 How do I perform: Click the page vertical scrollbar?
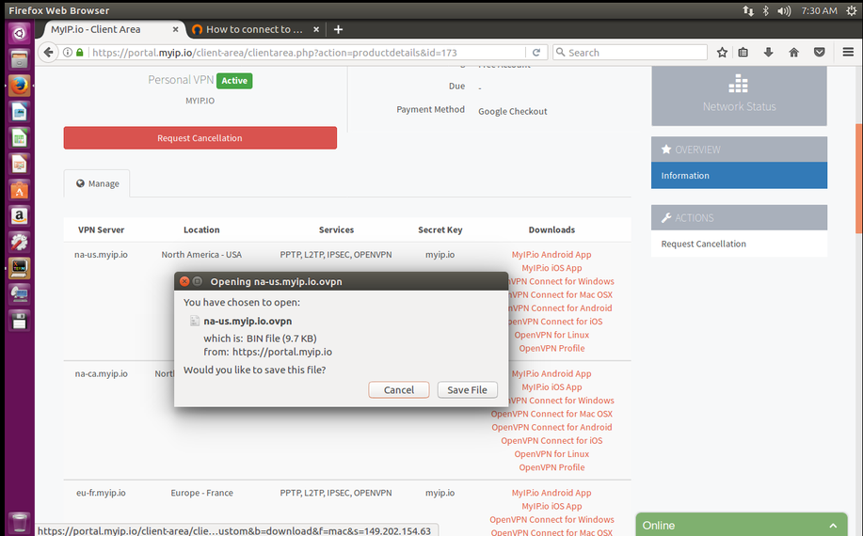(x=858, y=178)
